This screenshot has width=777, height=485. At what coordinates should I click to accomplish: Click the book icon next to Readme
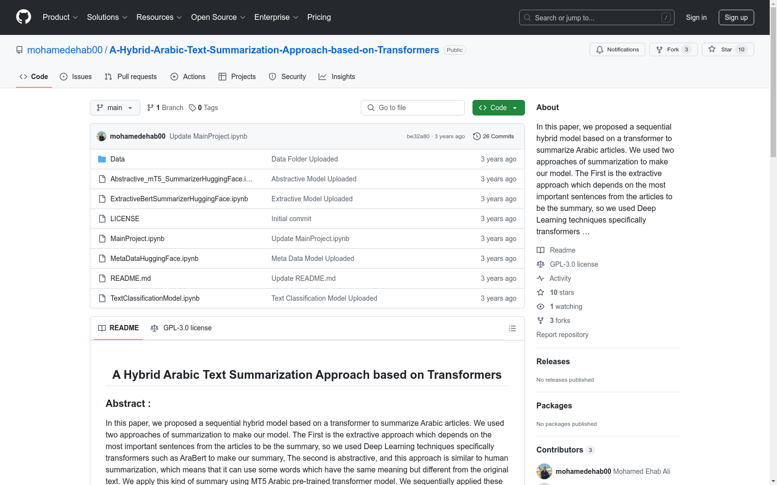[x=541, y=250]
